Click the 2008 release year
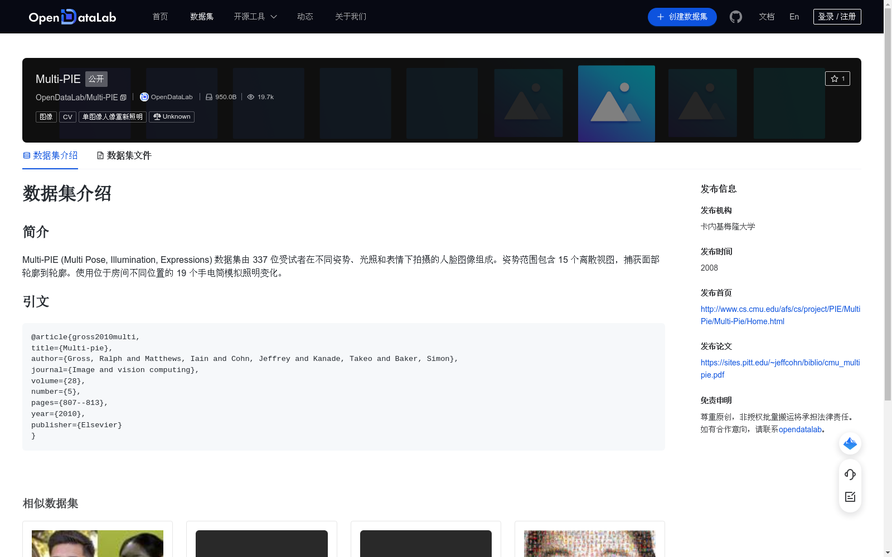The width and height of the screenshot is (892, 557). [709, 268]
